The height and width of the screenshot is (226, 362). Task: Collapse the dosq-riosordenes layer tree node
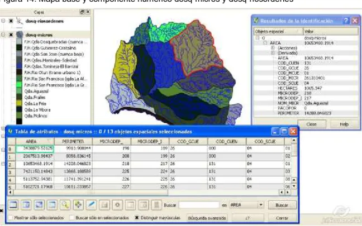click(x=3, y=21)
